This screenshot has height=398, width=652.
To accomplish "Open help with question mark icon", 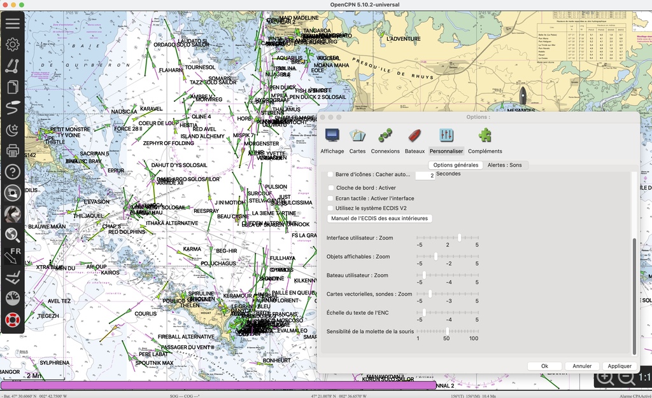I will pyautogui.click(x=13, y=172).
